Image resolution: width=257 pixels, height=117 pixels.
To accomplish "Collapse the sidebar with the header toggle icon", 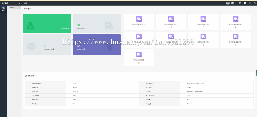I will pyautogui.click(x=19, y=3).
